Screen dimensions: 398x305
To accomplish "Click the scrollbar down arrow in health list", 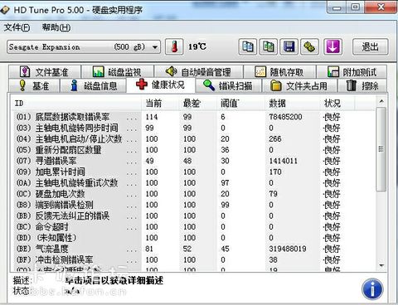I will click(x=381, y=265).
